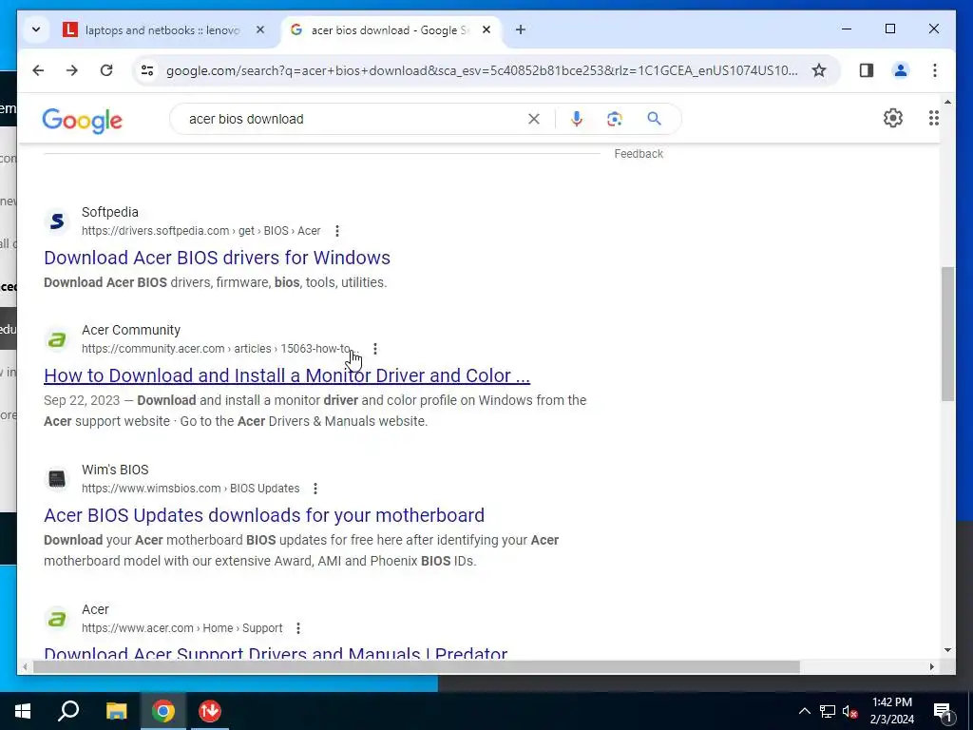Click the Sep 22, 2023 snippet text
Screen dimensions: 973x730
pos(82,400)
